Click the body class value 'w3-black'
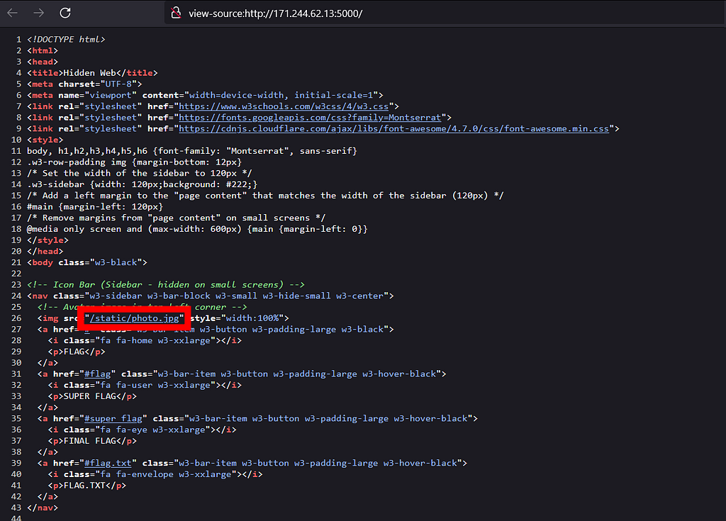 click(x=116, y=262)
